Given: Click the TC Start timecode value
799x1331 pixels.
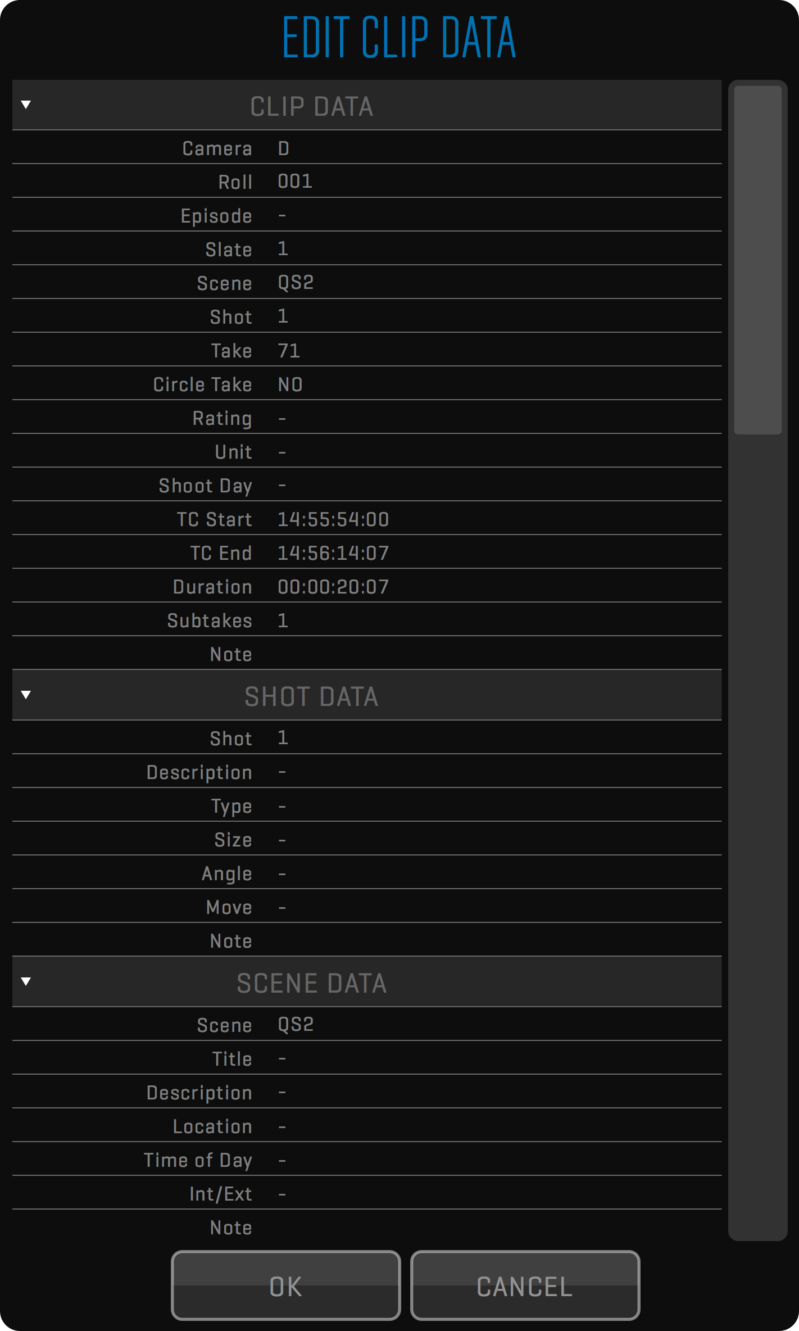Looking at the screenshot, I should (333, 519).
